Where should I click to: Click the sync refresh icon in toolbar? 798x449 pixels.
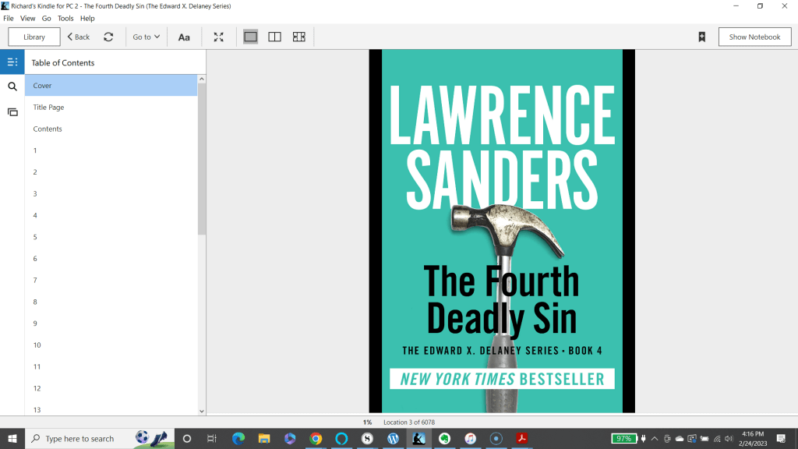pos(108,37)
